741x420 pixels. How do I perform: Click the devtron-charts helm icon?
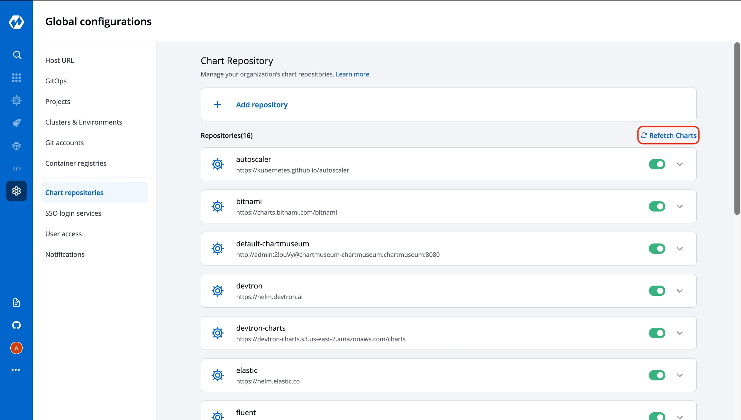point(218,333)
